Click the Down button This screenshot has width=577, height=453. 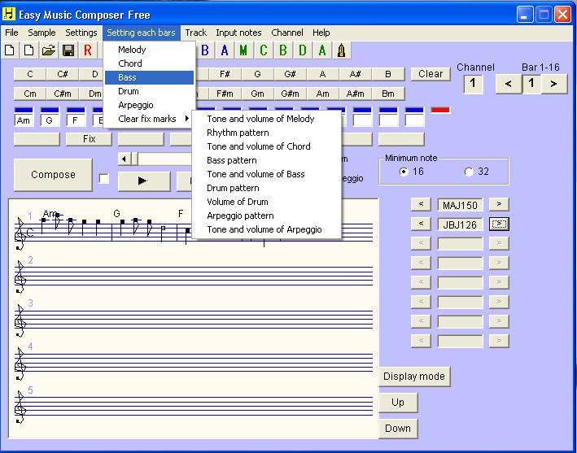(x=398, y=429)
